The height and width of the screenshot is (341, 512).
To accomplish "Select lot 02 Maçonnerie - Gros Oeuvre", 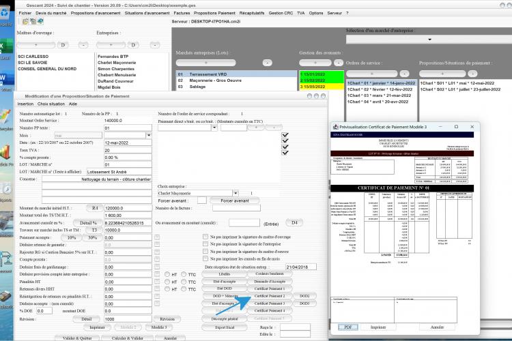I will tap(236, 80).
